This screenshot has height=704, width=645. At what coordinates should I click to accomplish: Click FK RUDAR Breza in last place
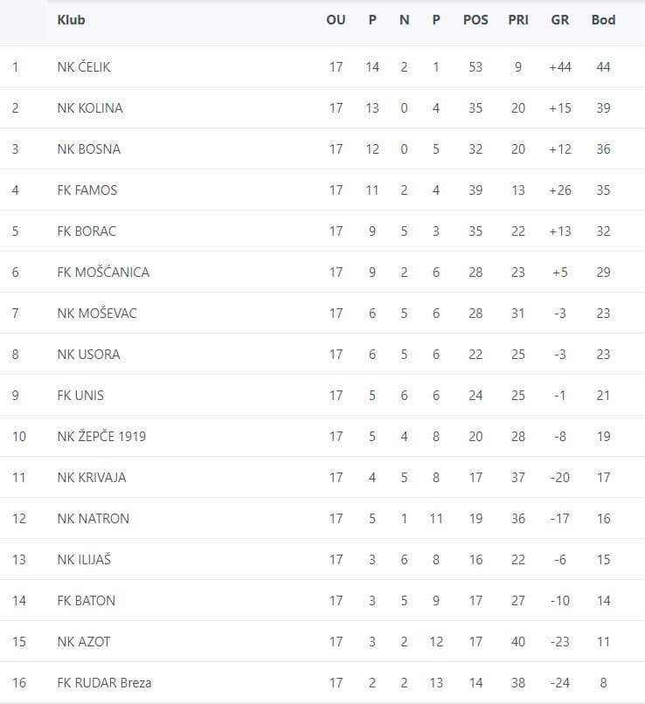pos(104,683)
